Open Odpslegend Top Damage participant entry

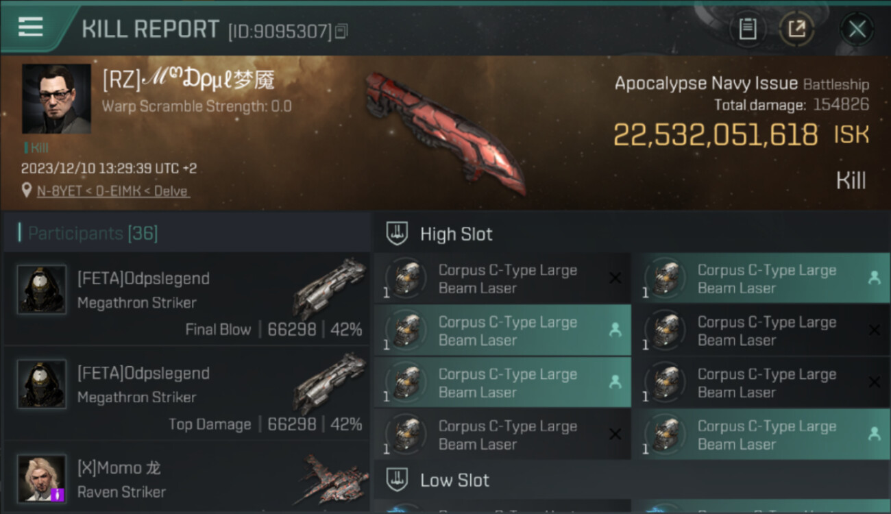pos(186,393)
